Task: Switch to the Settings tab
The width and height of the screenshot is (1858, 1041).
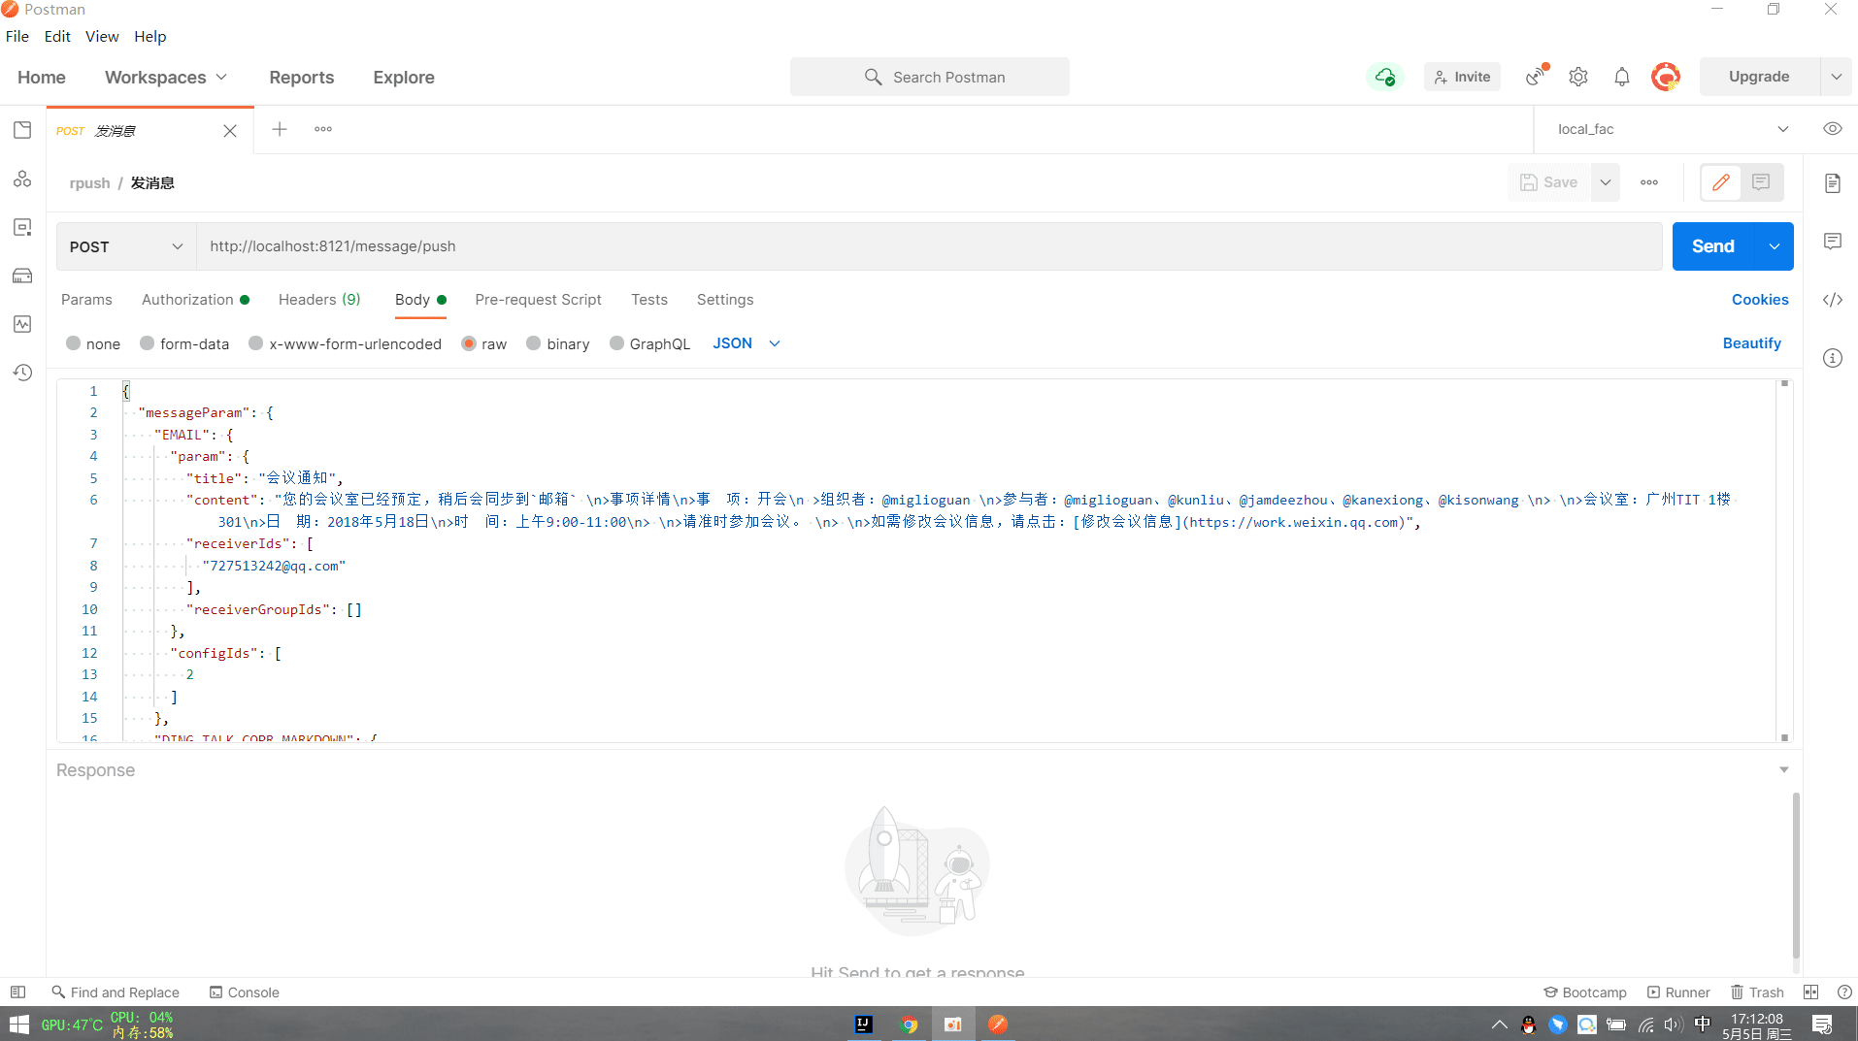Action: (x=725, y=300)
